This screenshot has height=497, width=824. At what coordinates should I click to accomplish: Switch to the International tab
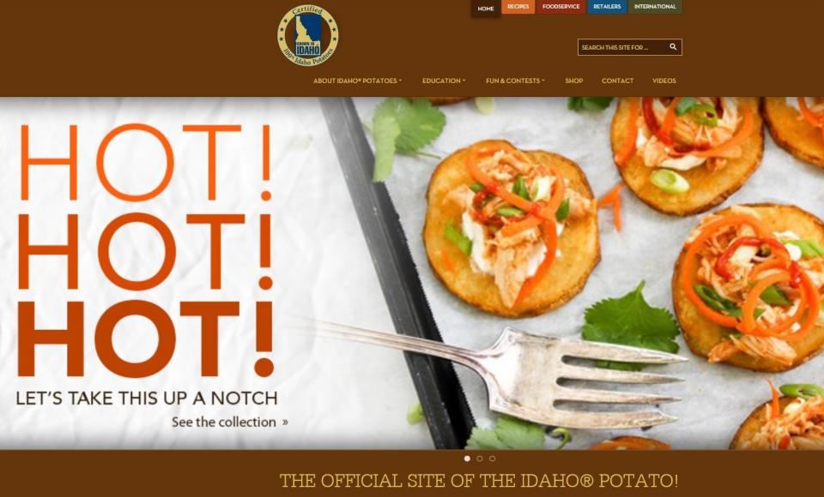pos(655,7)
